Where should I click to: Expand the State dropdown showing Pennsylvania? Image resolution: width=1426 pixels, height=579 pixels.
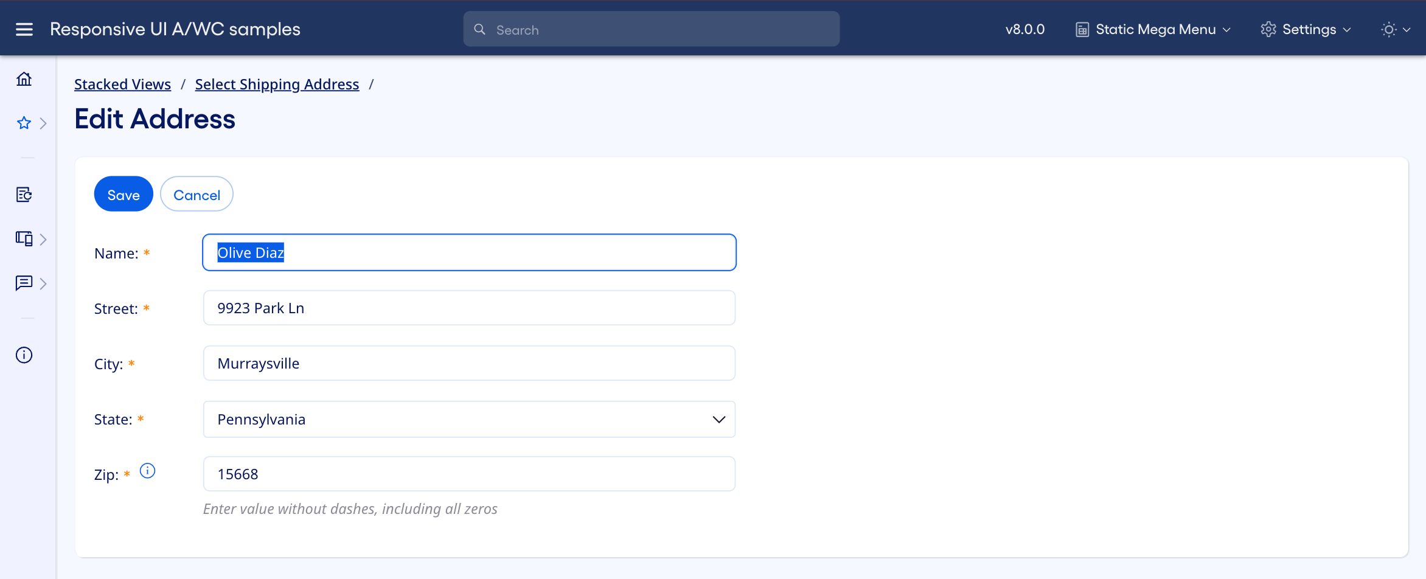469,420
